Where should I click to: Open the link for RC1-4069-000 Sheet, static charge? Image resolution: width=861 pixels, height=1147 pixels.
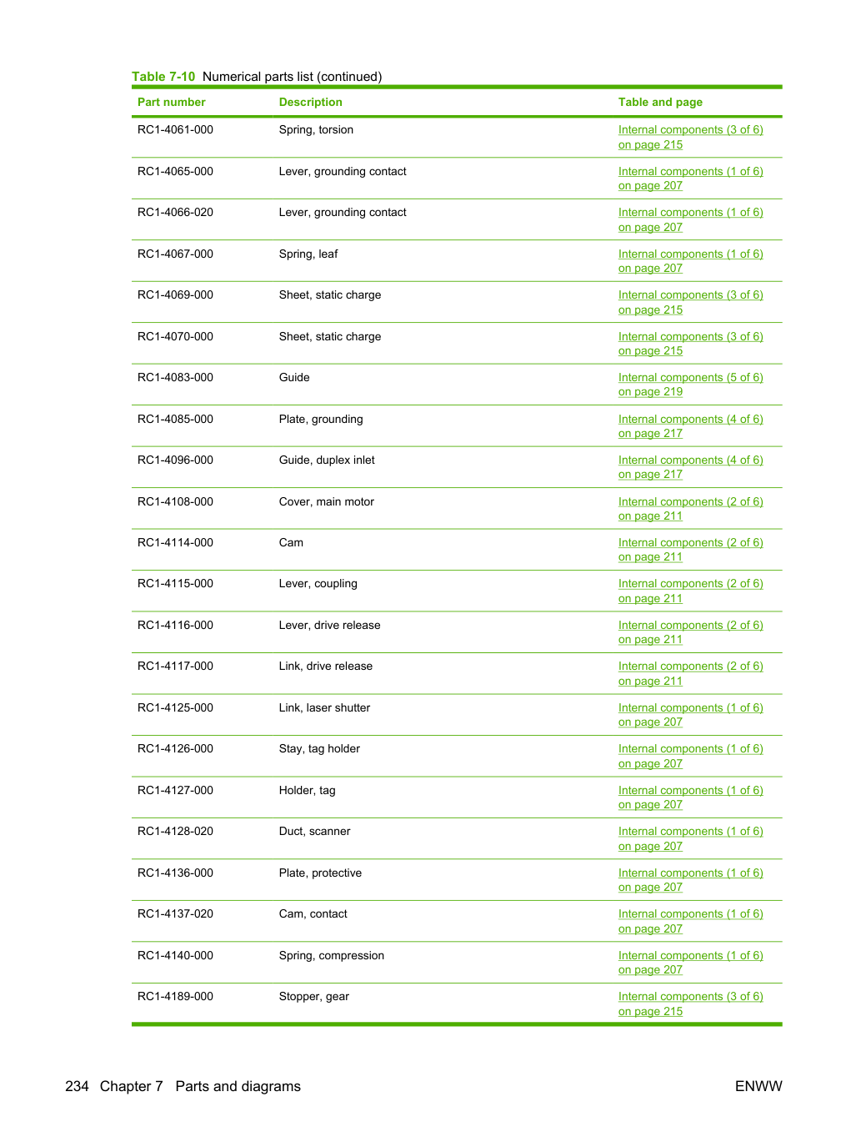[690, 302]
